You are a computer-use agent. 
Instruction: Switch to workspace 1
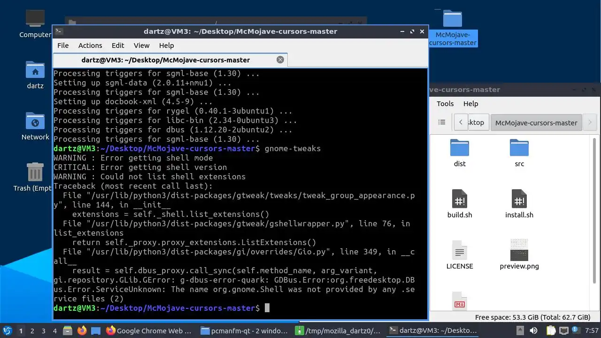tap(21, 330)
